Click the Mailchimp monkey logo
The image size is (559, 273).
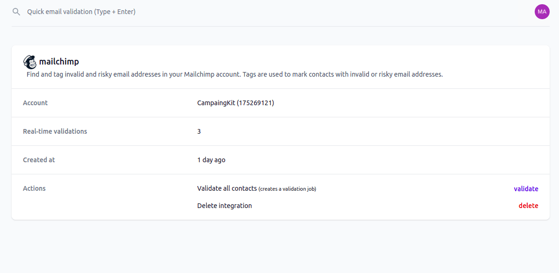(29, 61)
